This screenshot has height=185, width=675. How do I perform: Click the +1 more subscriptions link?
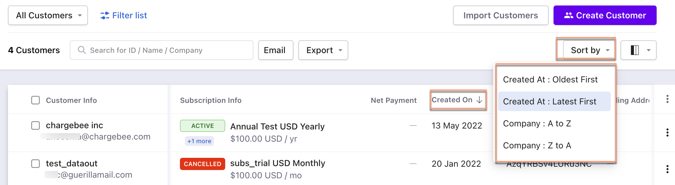coord(199,141)
